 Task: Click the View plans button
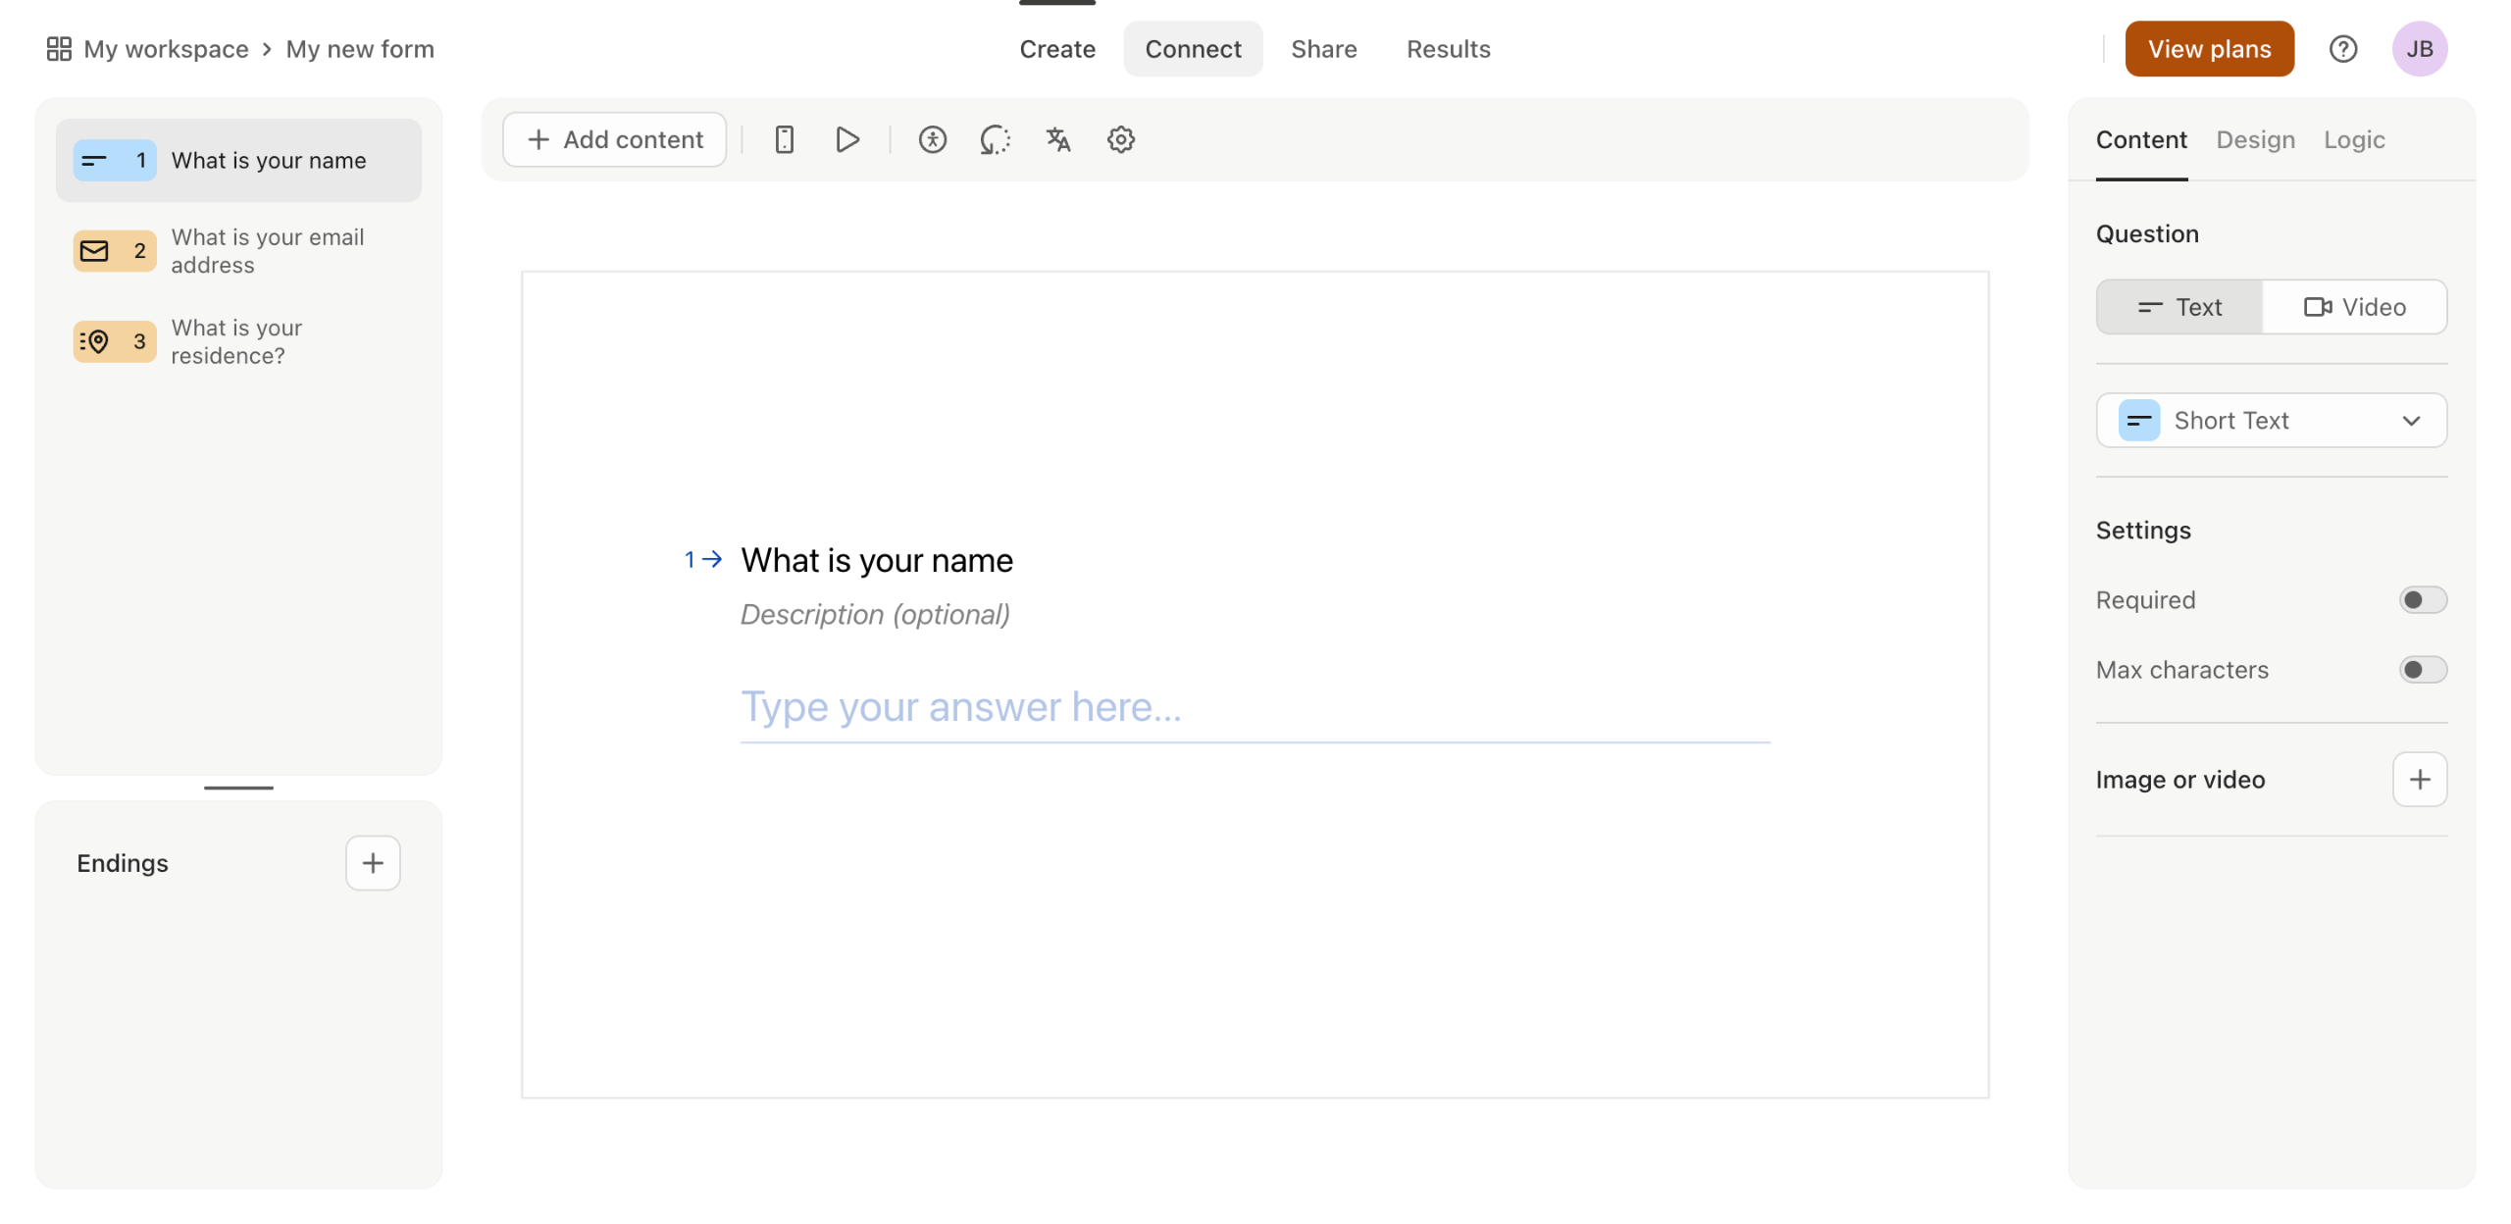pos(2209,49)
